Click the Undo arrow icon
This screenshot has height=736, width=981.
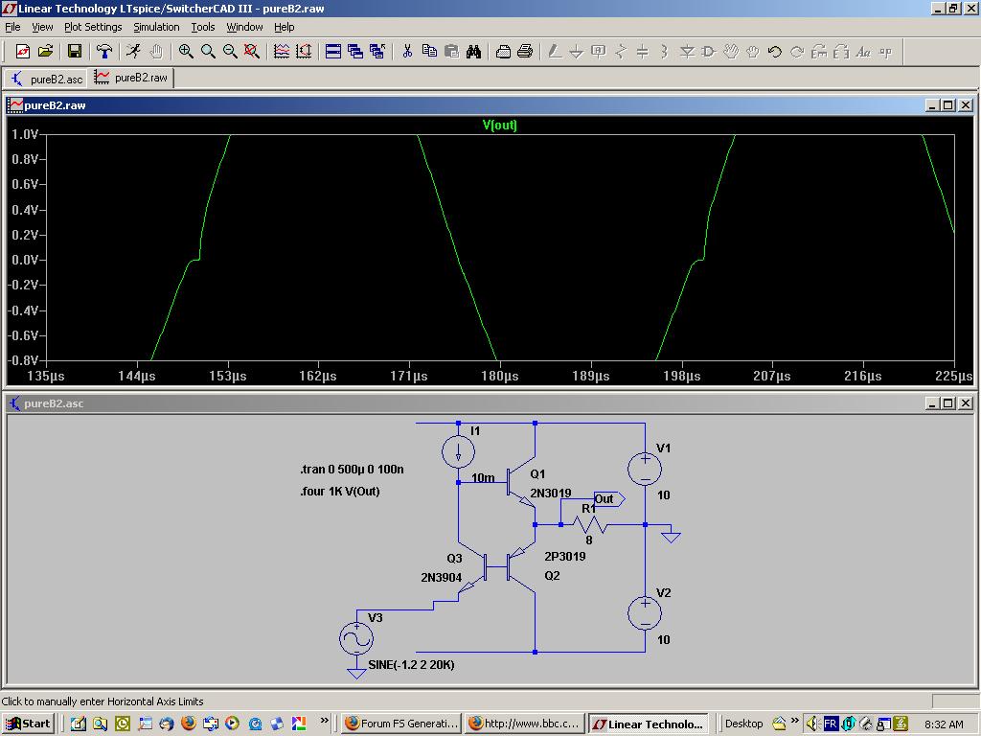(775, 52)
